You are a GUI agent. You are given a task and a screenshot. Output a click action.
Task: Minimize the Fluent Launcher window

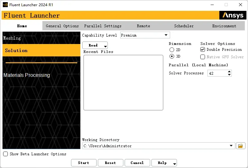pyautogui.click(x=212, y=5)
